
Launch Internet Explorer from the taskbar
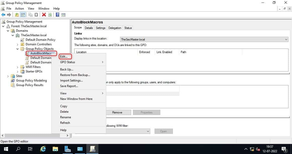point(43,149)
